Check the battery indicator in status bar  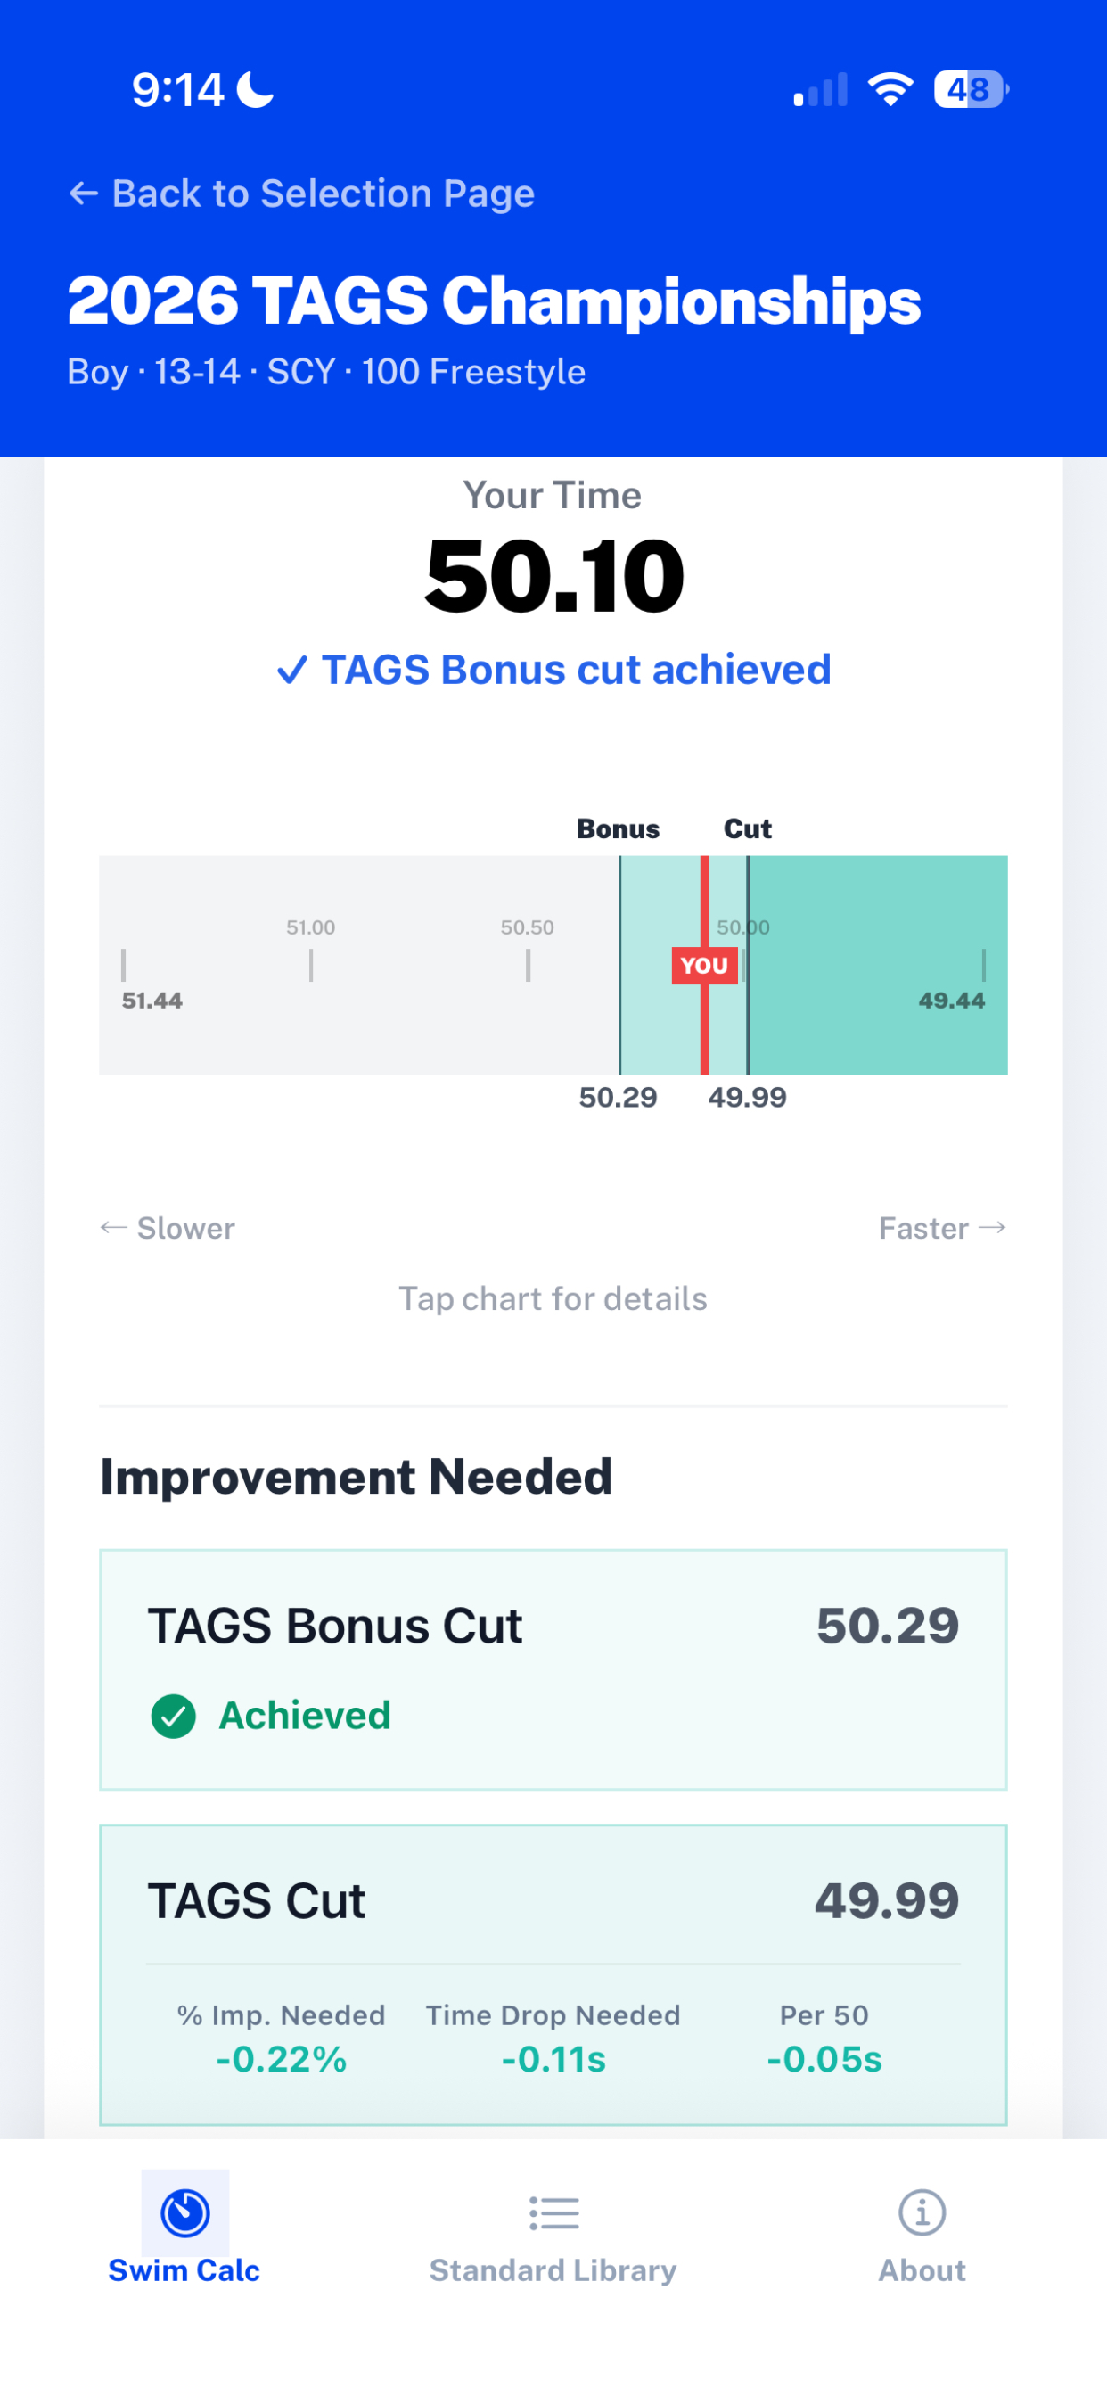tap(971, 89)
